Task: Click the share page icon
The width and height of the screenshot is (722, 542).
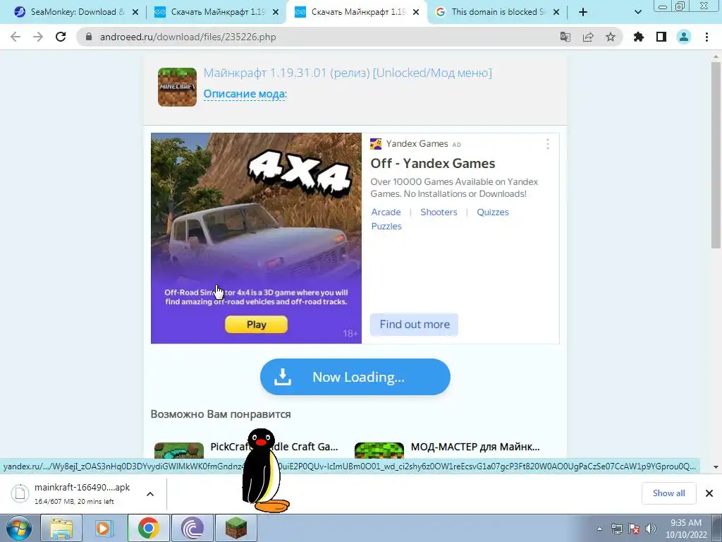Action: (x=588, y=37)
